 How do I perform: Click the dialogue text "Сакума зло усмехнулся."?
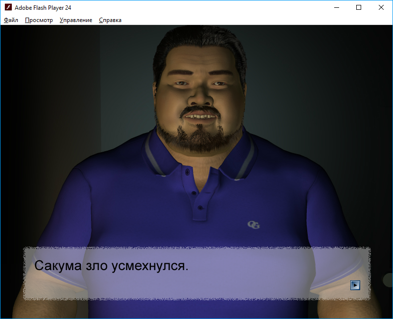(x=111, y=267)
